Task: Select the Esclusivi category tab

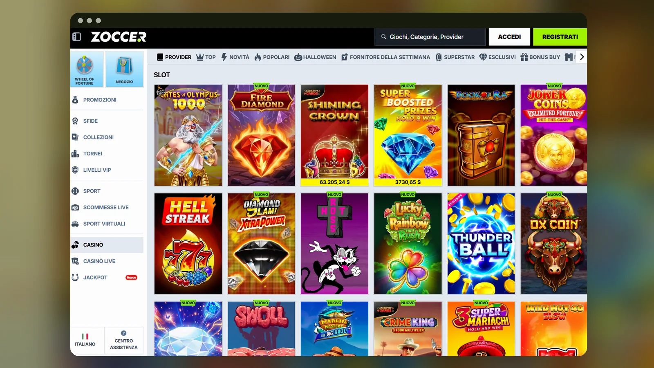Action: tap(497, 57)
